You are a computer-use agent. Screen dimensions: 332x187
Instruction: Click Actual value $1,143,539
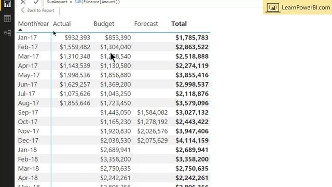(x=75, y=66)
